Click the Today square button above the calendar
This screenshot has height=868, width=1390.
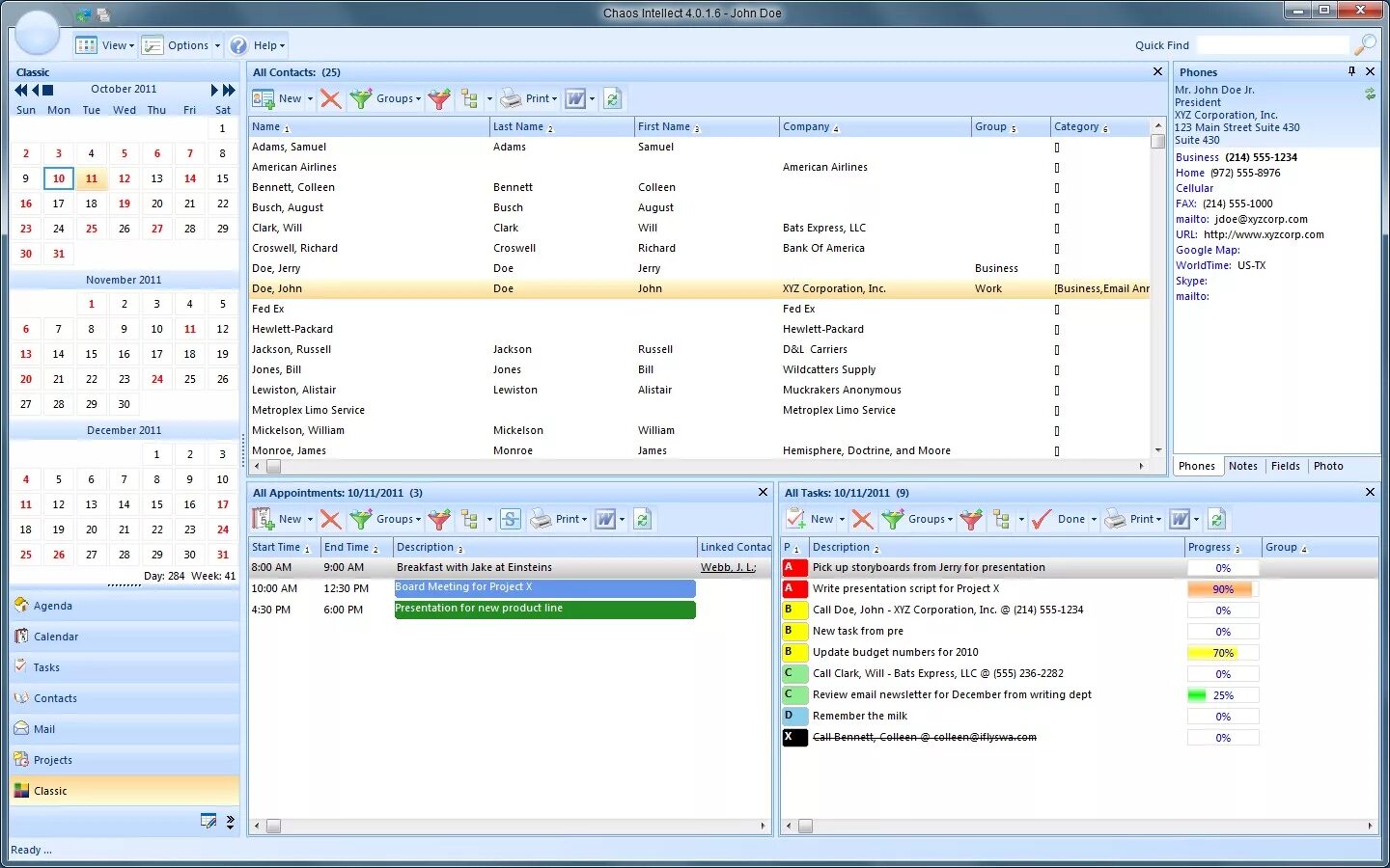click(x=48, y=90)
